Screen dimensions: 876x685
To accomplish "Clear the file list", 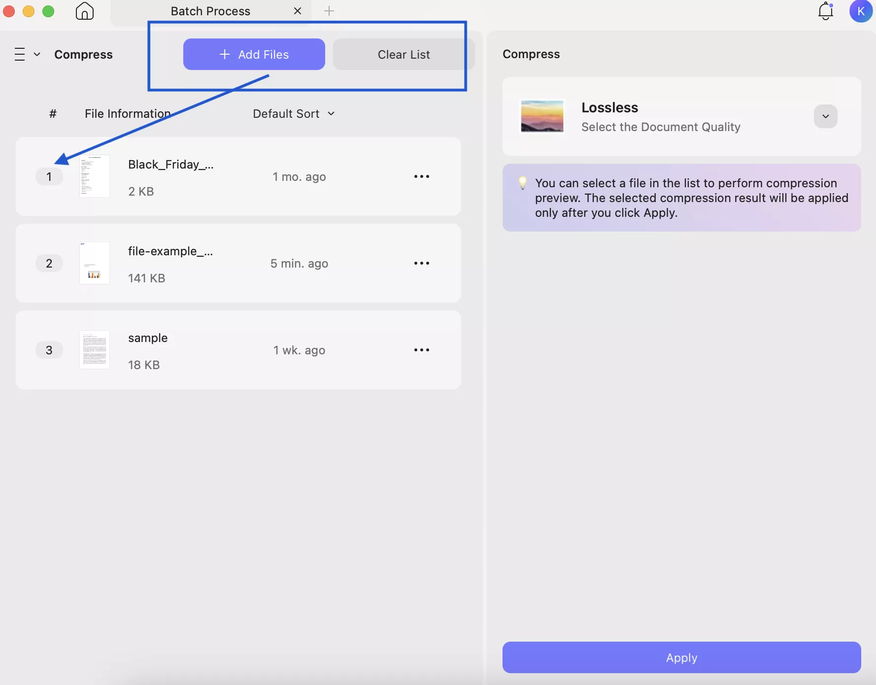I will point(403,54).
